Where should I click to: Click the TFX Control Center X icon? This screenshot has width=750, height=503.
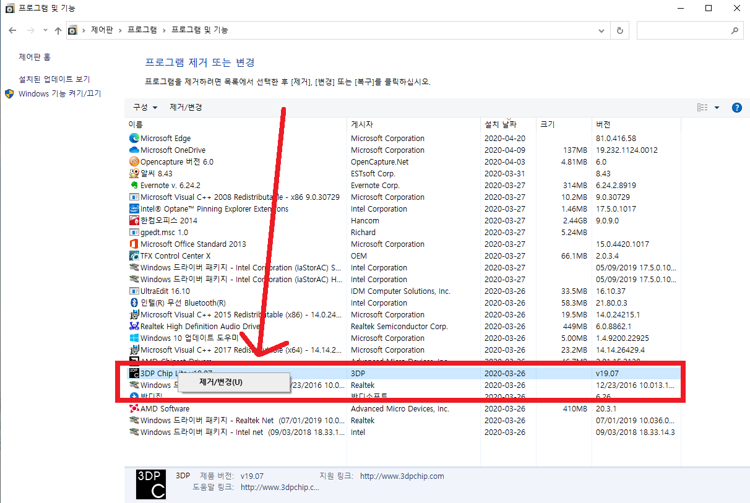(134, 256)
